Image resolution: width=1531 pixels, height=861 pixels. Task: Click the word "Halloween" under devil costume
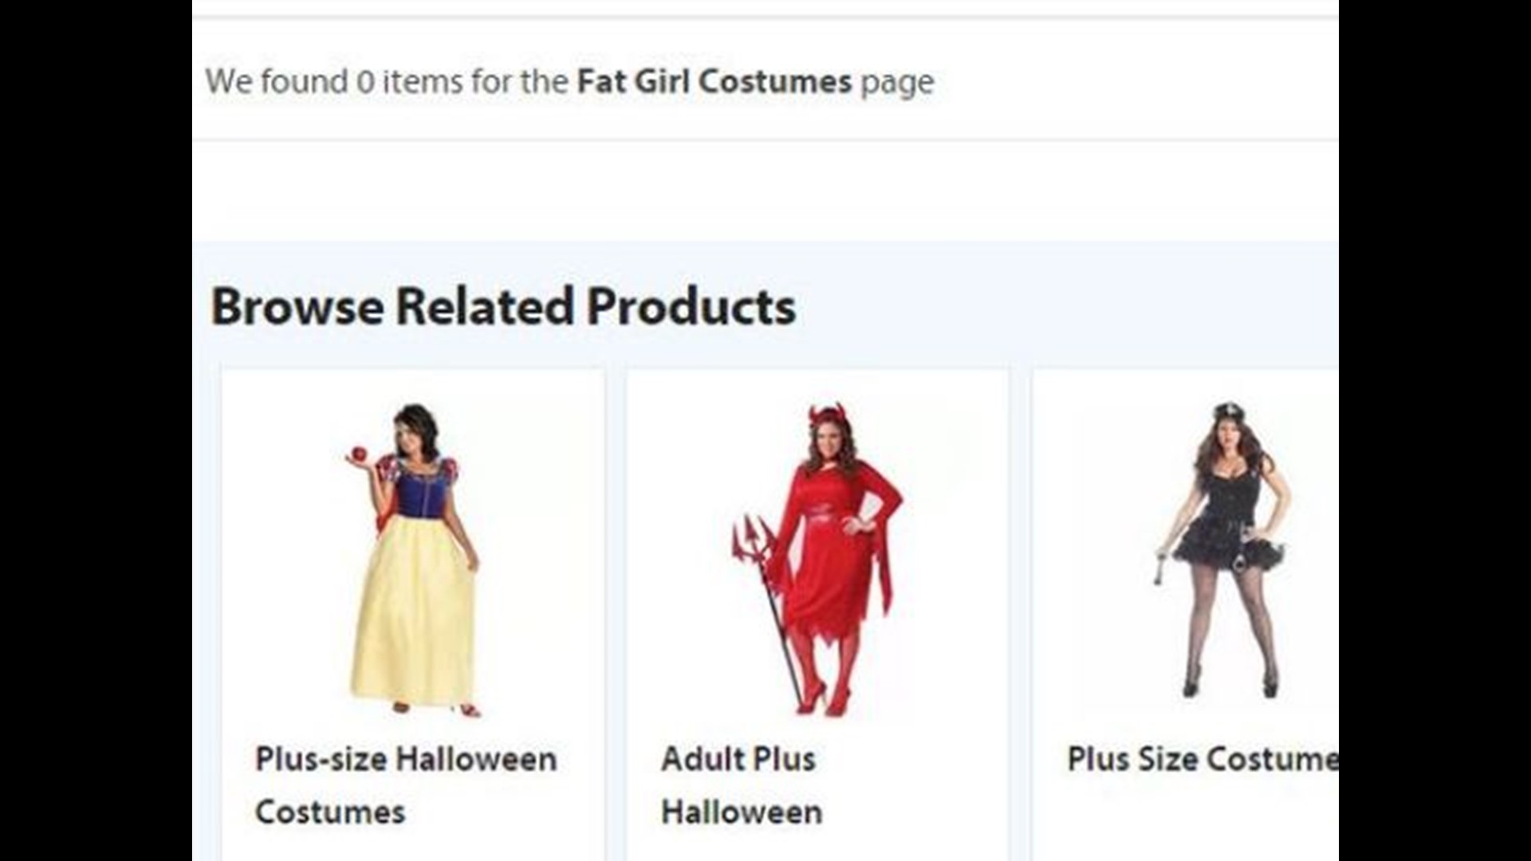tap(742, 812)
